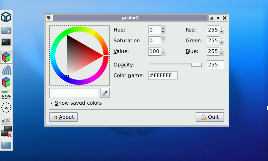Click the circular marker at the triangle's white corner

click(x=67, y=76)
